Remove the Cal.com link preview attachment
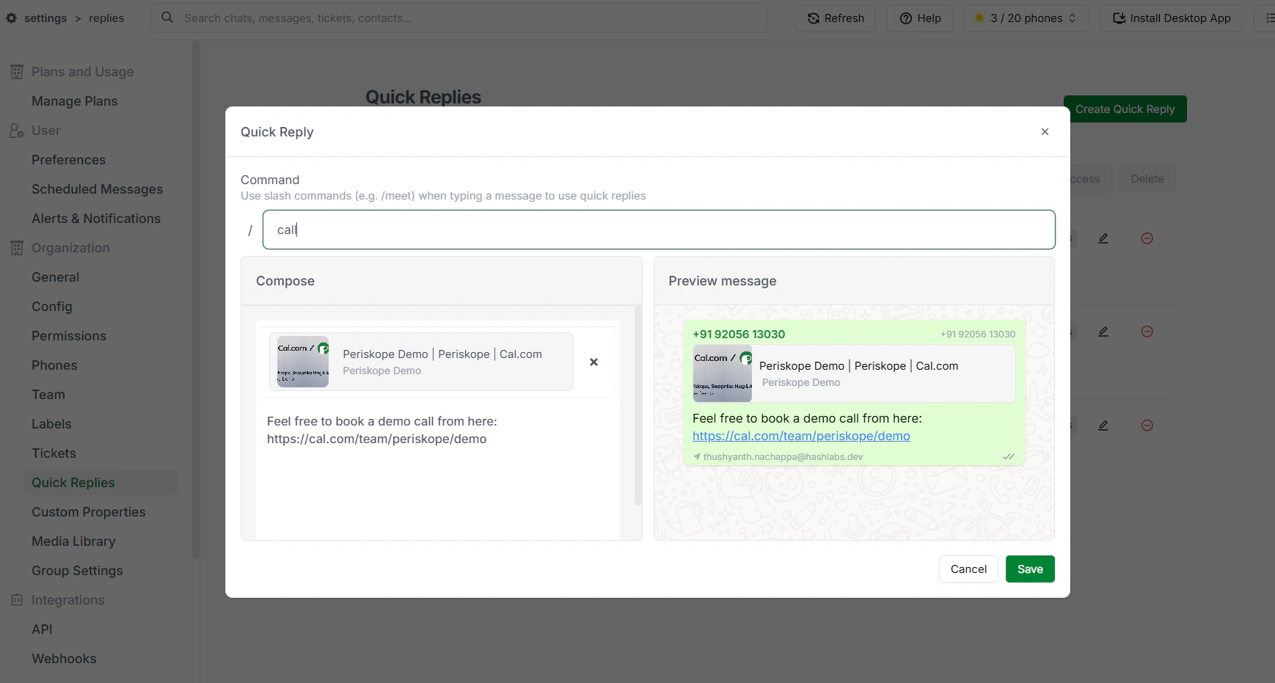This screenshot has width=1275, height=683. [594, 362]
